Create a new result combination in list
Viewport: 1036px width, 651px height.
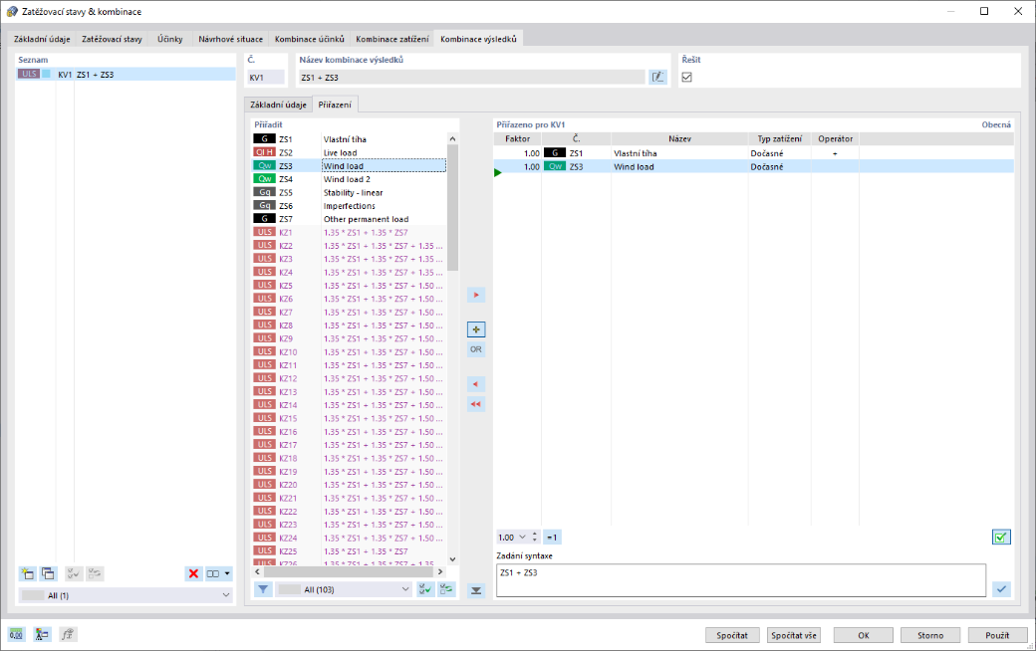coord(27,573)
